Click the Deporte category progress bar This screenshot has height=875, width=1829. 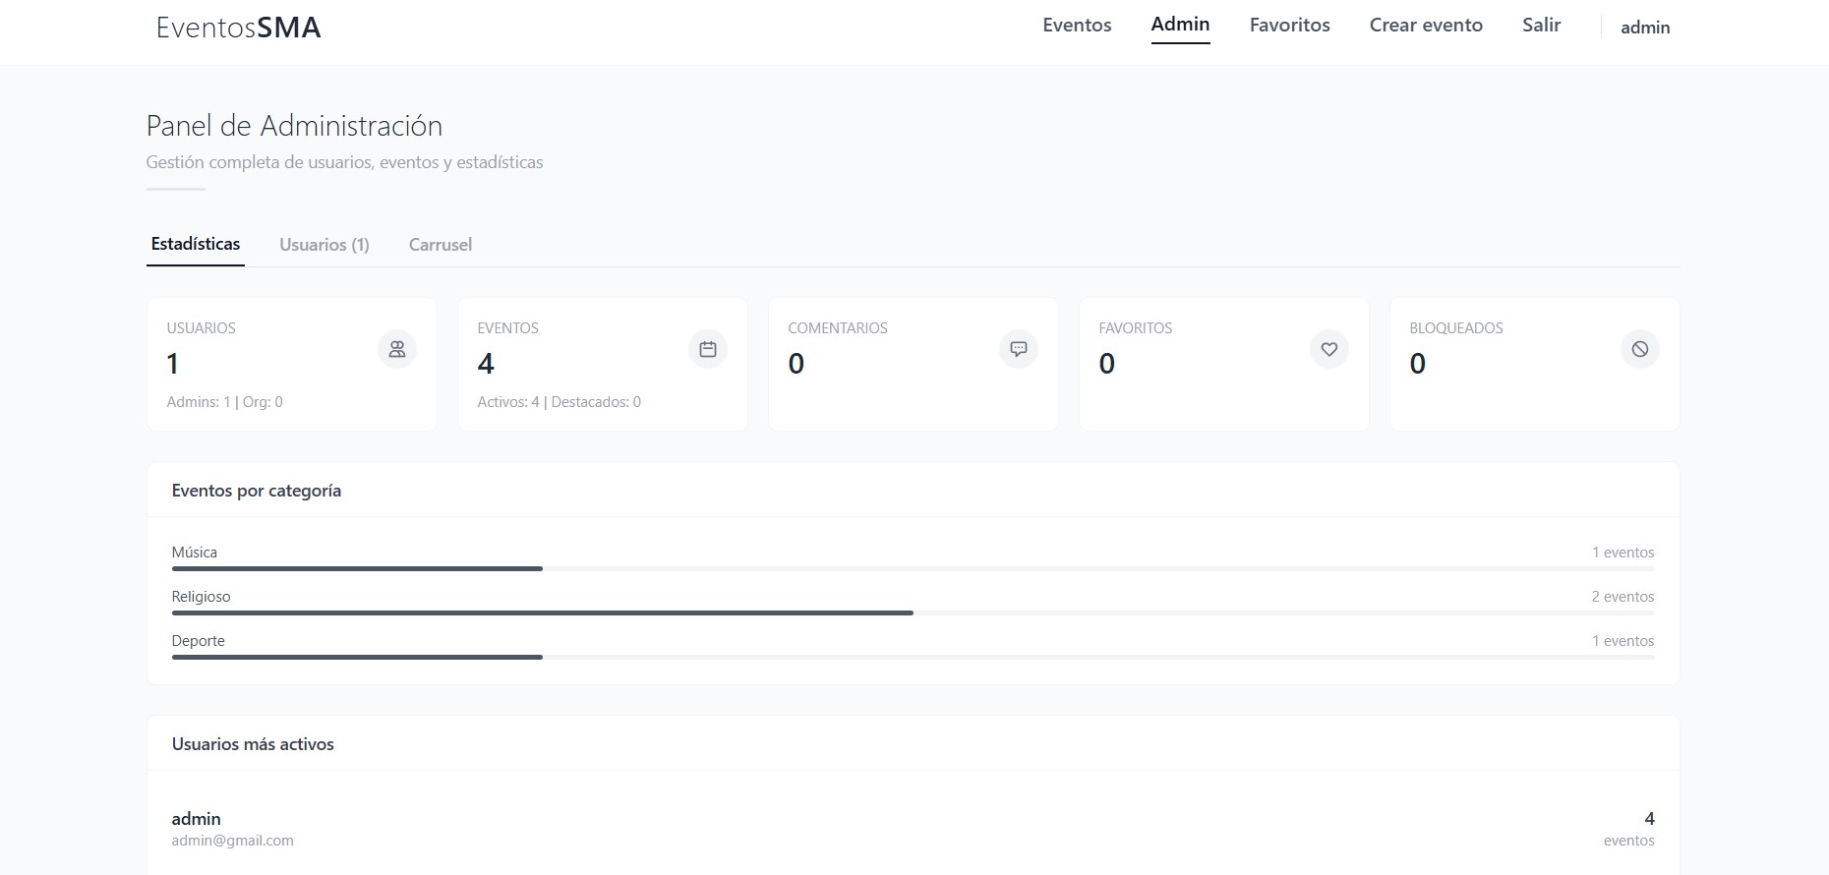point(913,657)
